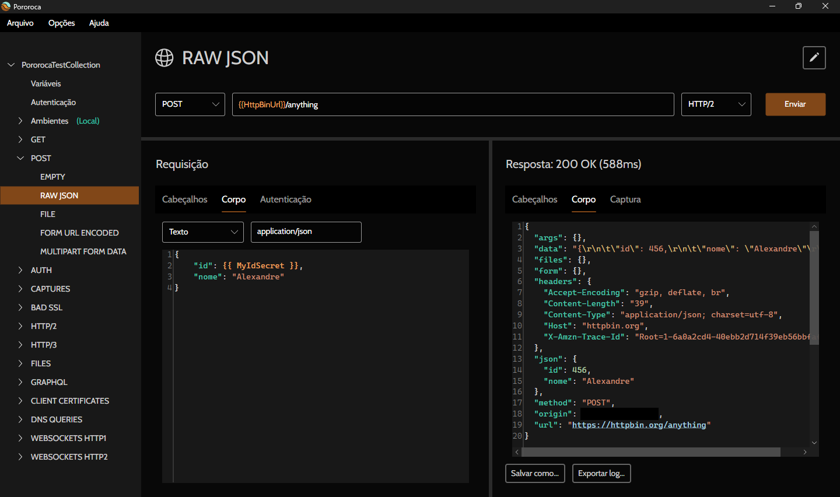The height and width of the screenshot is (497, 840).
Task: Switch to request Autenticação tab
Action: [286, 199]
